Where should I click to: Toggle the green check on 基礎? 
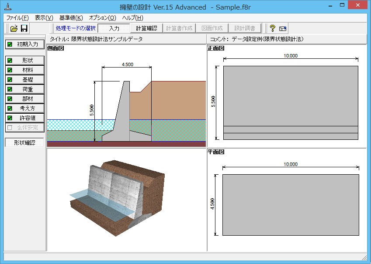click(10, 80)
